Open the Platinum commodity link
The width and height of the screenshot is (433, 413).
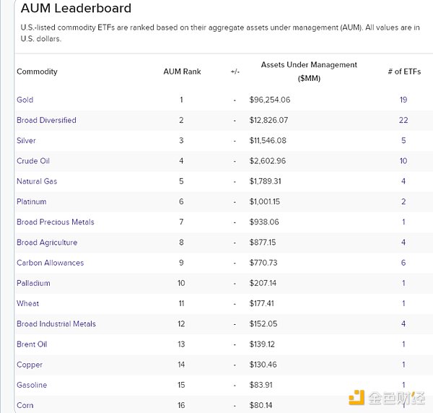(x=31, y=201)
